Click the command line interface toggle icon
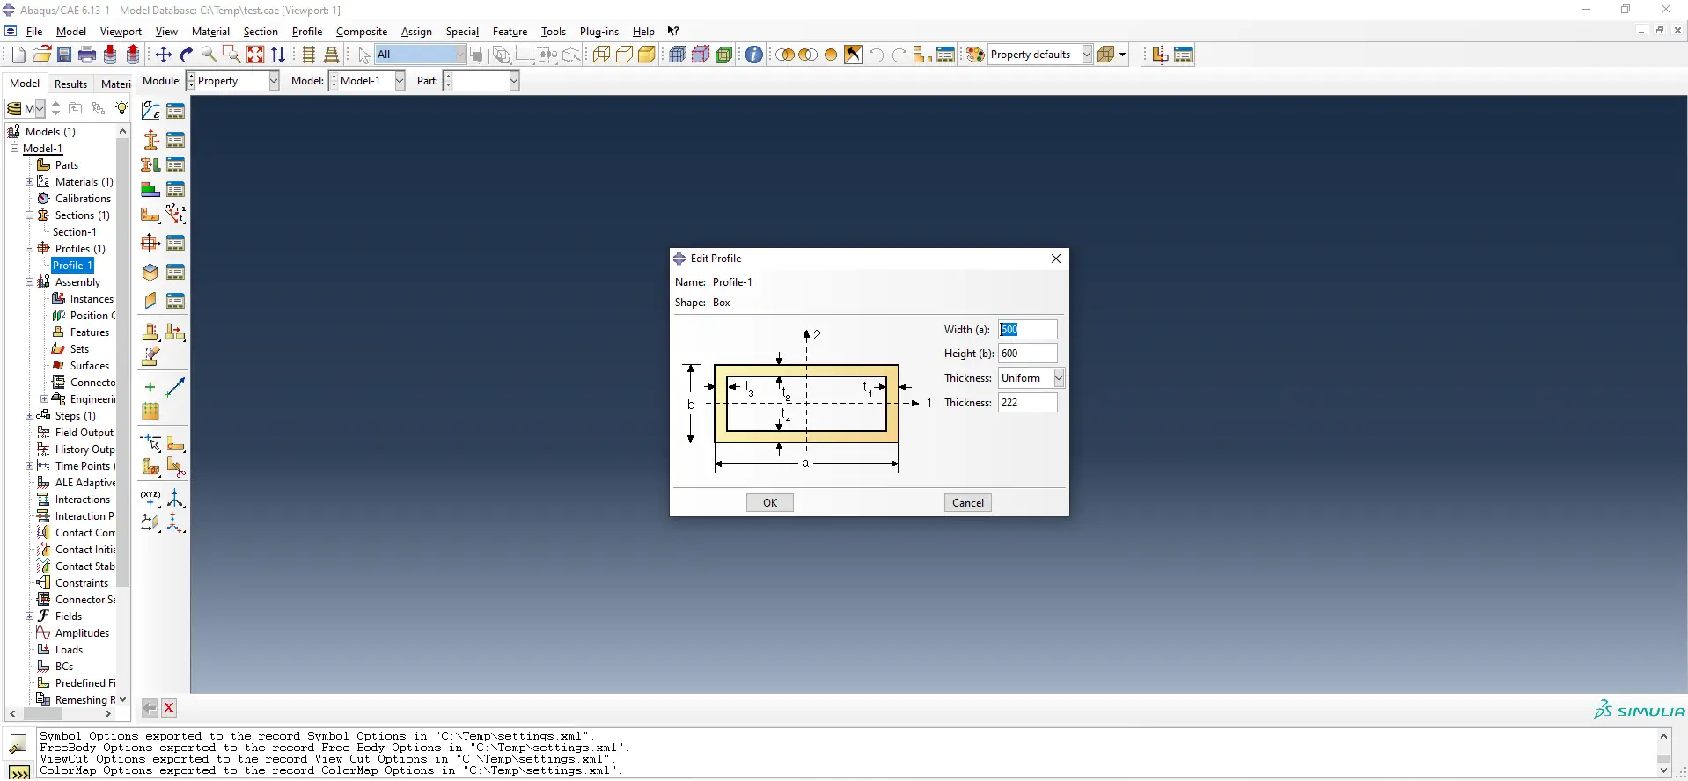Image resolution: width=1688 pixels, height=781 pixels. [18, 773]
